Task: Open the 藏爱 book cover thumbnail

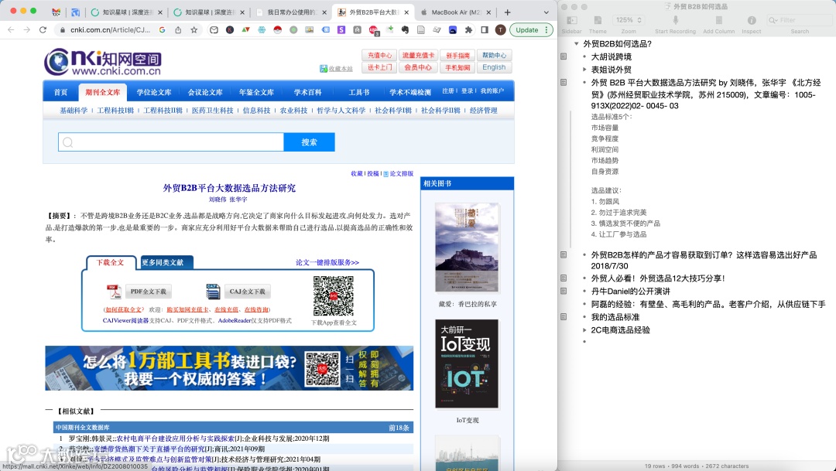Action: [x=467, y=247]
